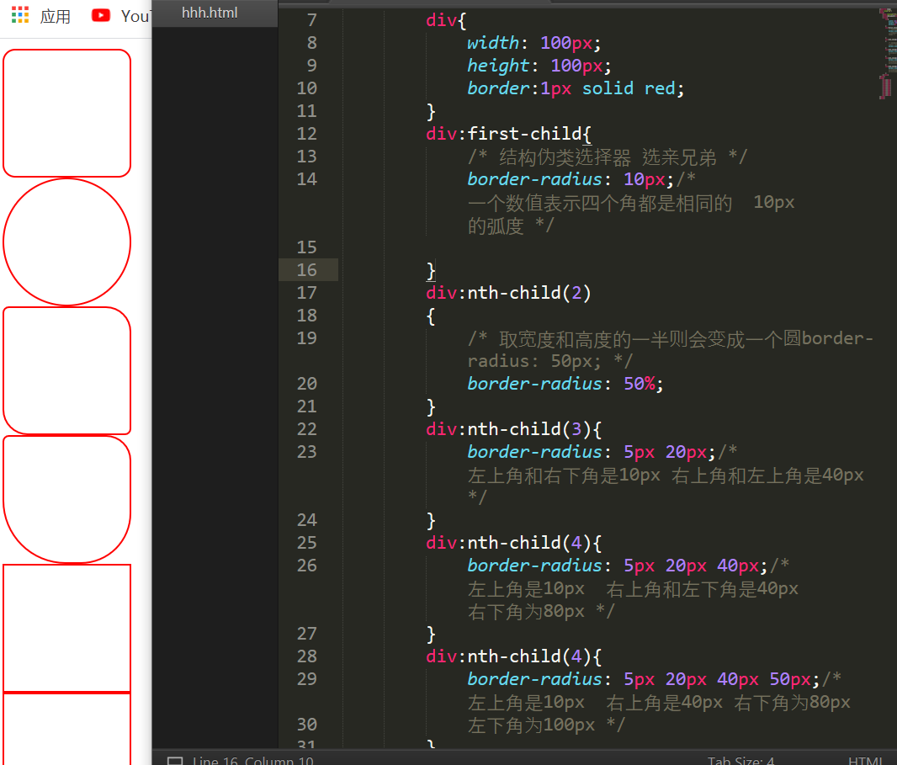Viewport: 897px width, 765px height.
Task: Switch to the hhh.html tab
Action: 210,13
